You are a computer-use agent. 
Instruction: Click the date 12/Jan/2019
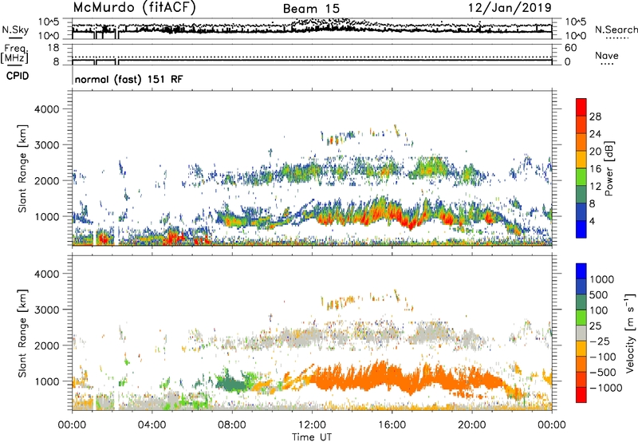(x=510, y=7)
